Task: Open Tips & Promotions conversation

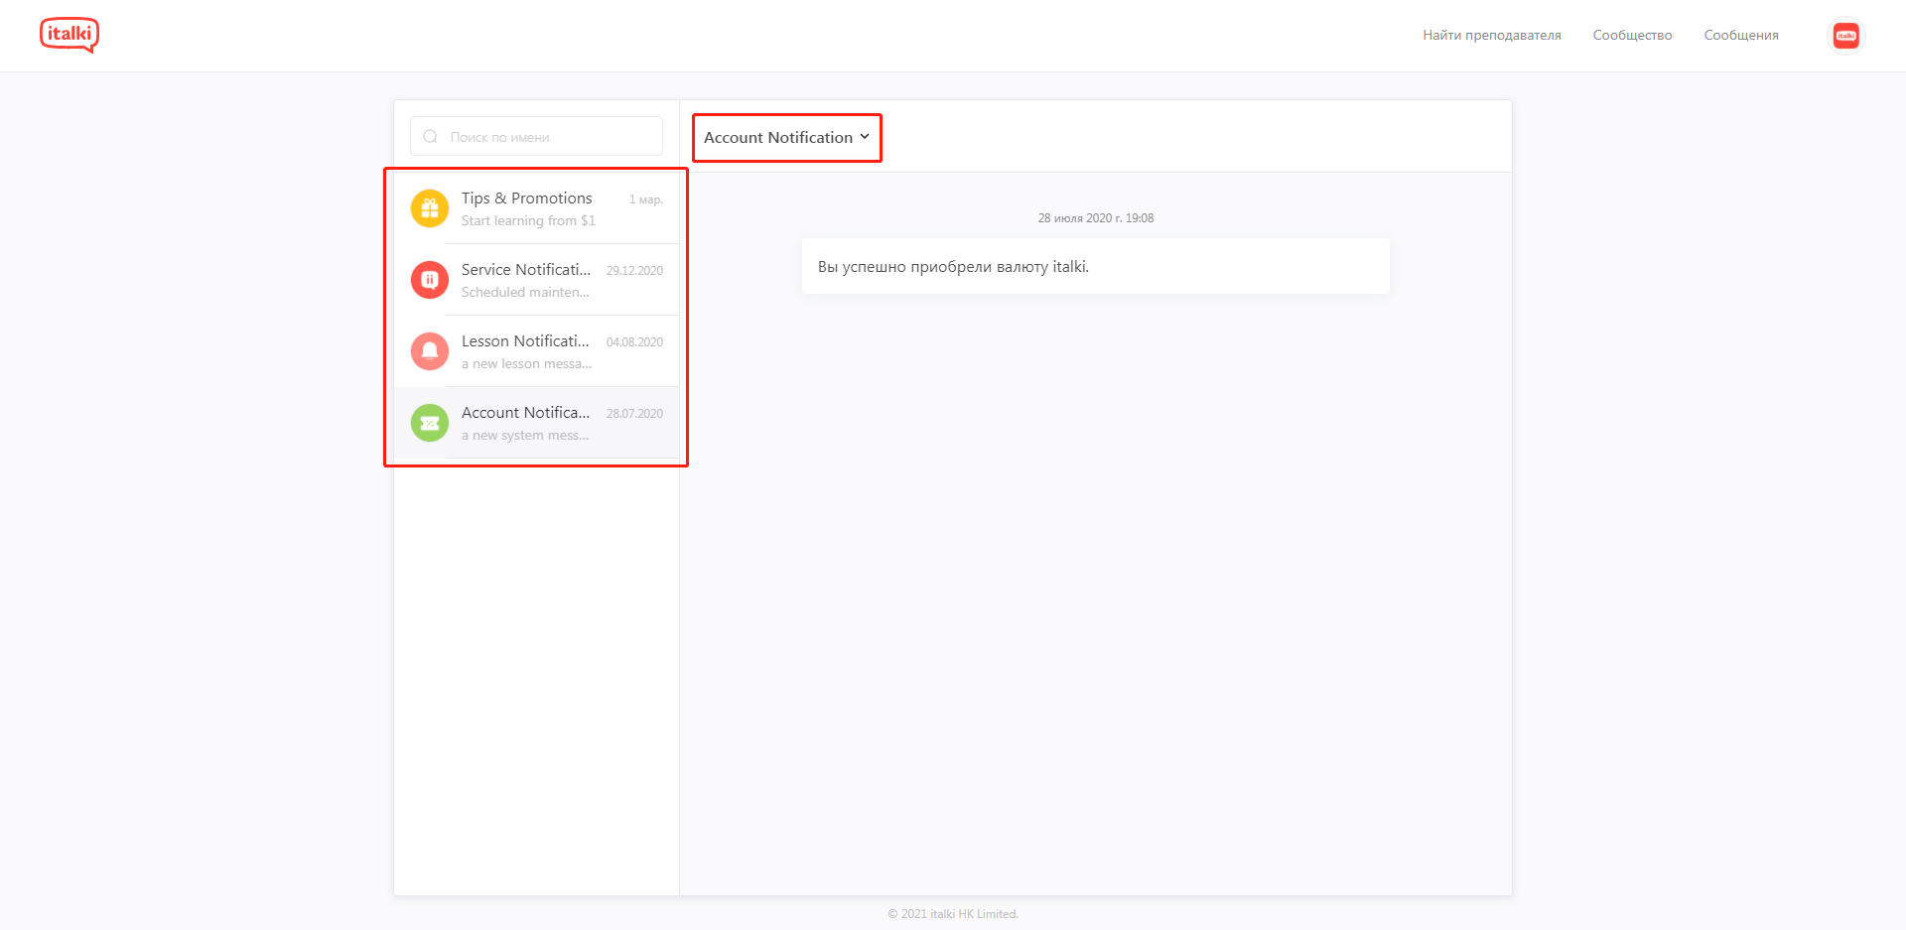Action: 537,208
